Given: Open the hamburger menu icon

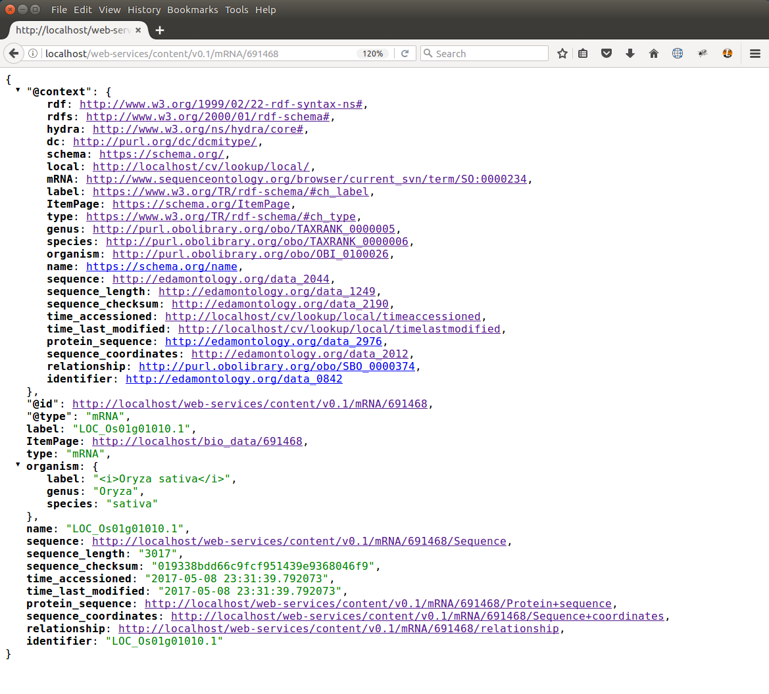Looking at the screenshot, I should [755, 53].
